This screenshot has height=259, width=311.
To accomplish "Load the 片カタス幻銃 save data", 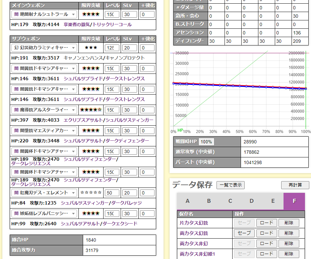I will click(x=266, y=223).
